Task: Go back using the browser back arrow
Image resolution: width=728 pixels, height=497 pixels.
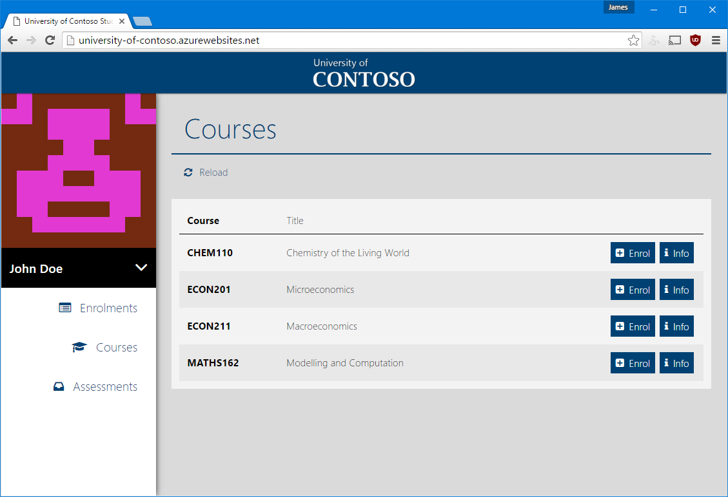Action: click(x=12, y=41)
